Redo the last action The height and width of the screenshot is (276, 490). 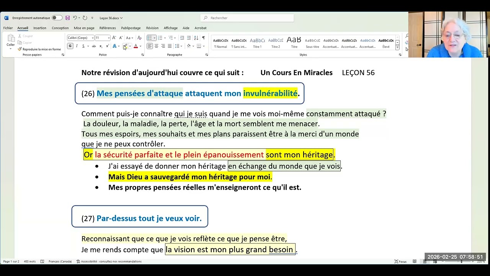point(85,18)
